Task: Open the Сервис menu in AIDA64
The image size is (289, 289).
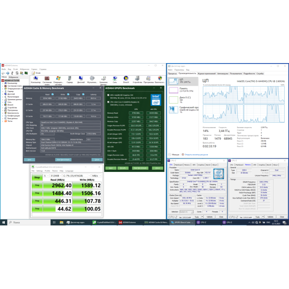Action: coord(34,69)
